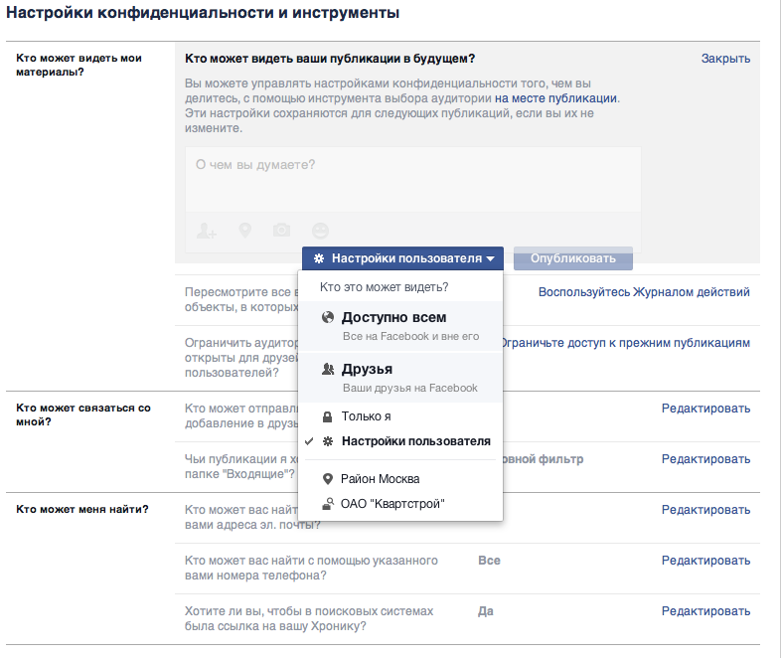Edit who can send friend requests
The image size is (781, 658).
[705, 409]
